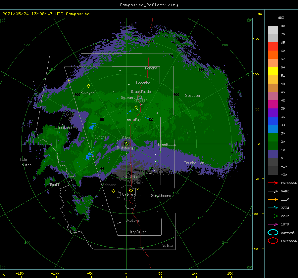The width and height of the screenshot is (298, 278).
Task: Click the 0 tick on the bottom axis
Action: 126,273
